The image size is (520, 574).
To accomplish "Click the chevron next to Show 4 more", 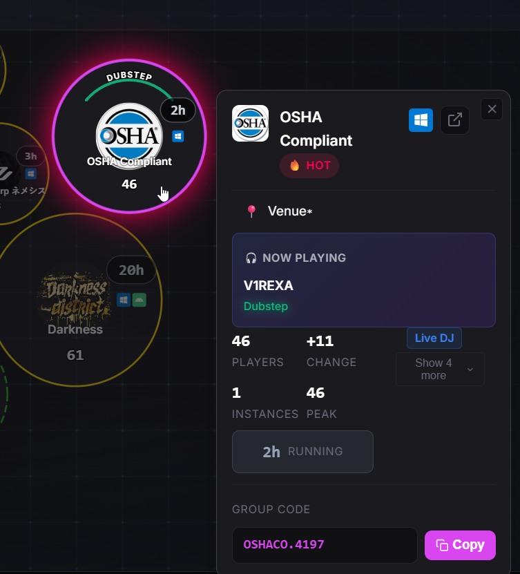I will pyautogui.click(x=470, y=370).
